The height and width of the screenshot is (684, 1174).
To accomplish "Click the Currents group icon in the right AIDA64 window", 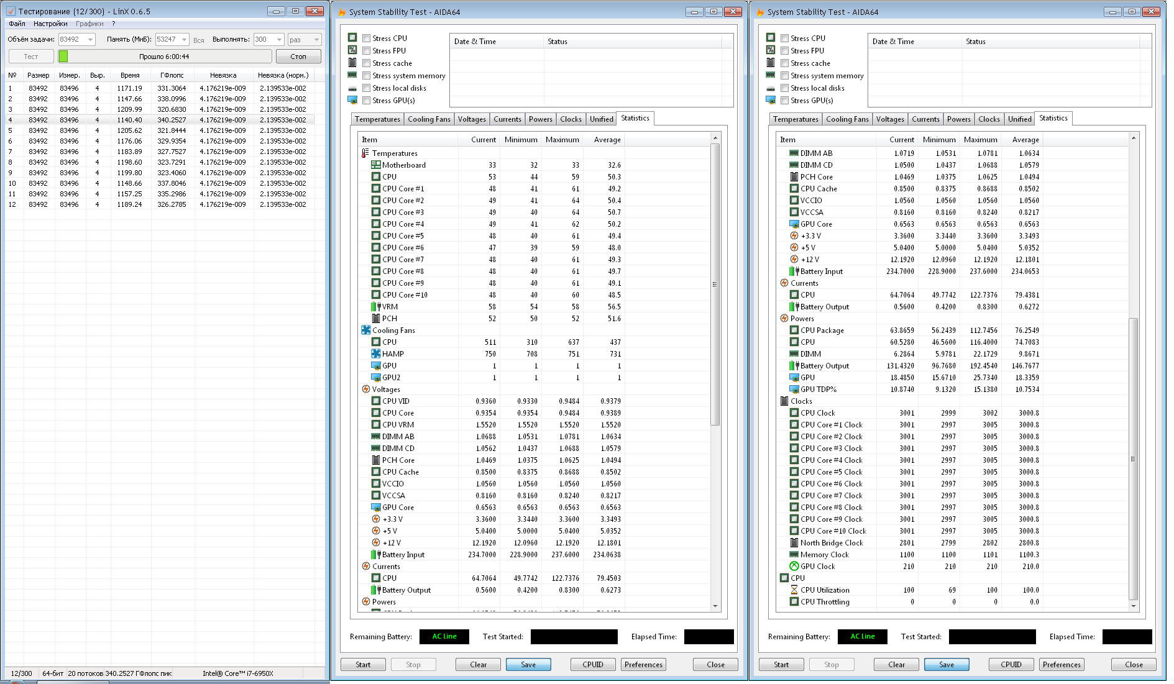I will [784, 283].
